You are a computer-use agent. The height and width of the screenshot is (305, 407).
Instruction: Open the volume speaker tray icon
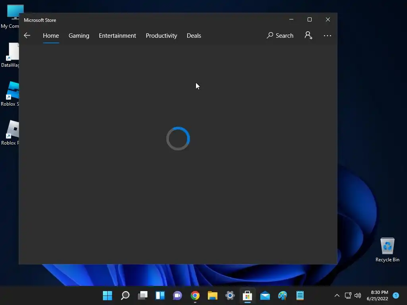[358, 295]
